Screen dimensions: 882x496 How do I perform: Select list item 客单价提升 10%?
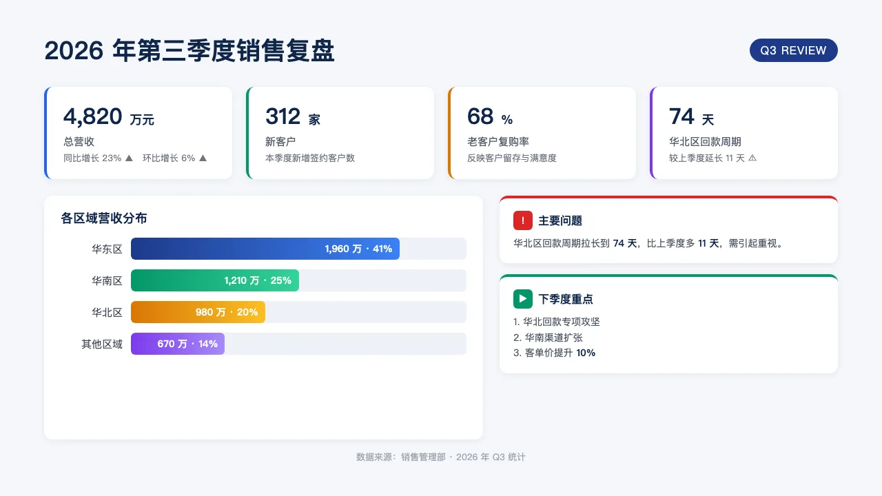(555, 353)
